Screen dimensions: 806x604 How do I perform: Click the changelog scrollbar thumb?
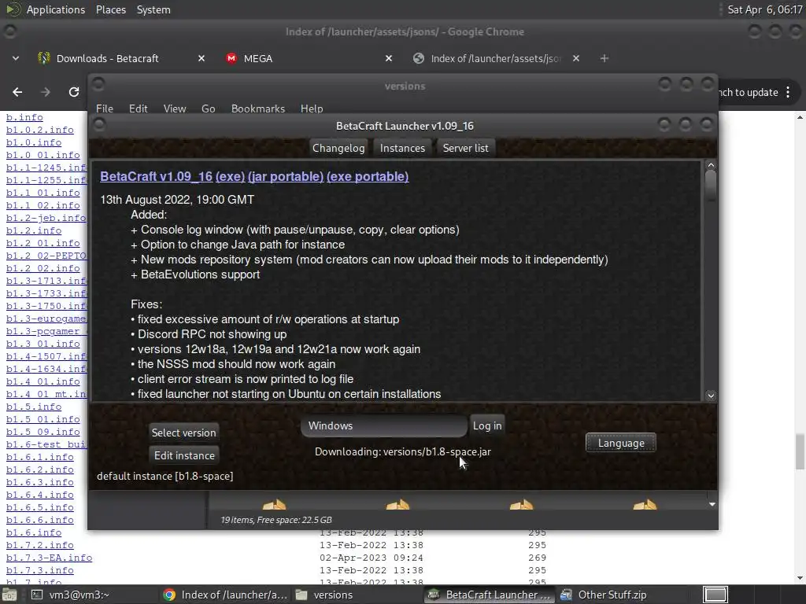[711, 186]
